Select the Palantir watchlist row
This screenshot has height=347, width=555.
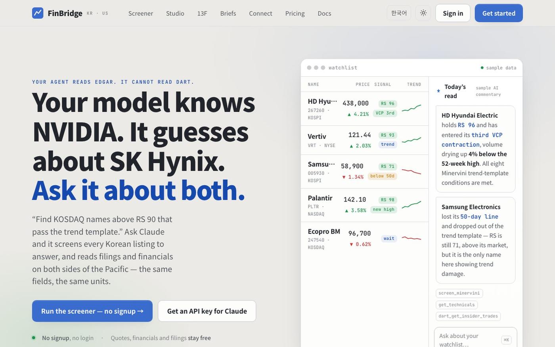pyautogui.click(x=365, y=205)
